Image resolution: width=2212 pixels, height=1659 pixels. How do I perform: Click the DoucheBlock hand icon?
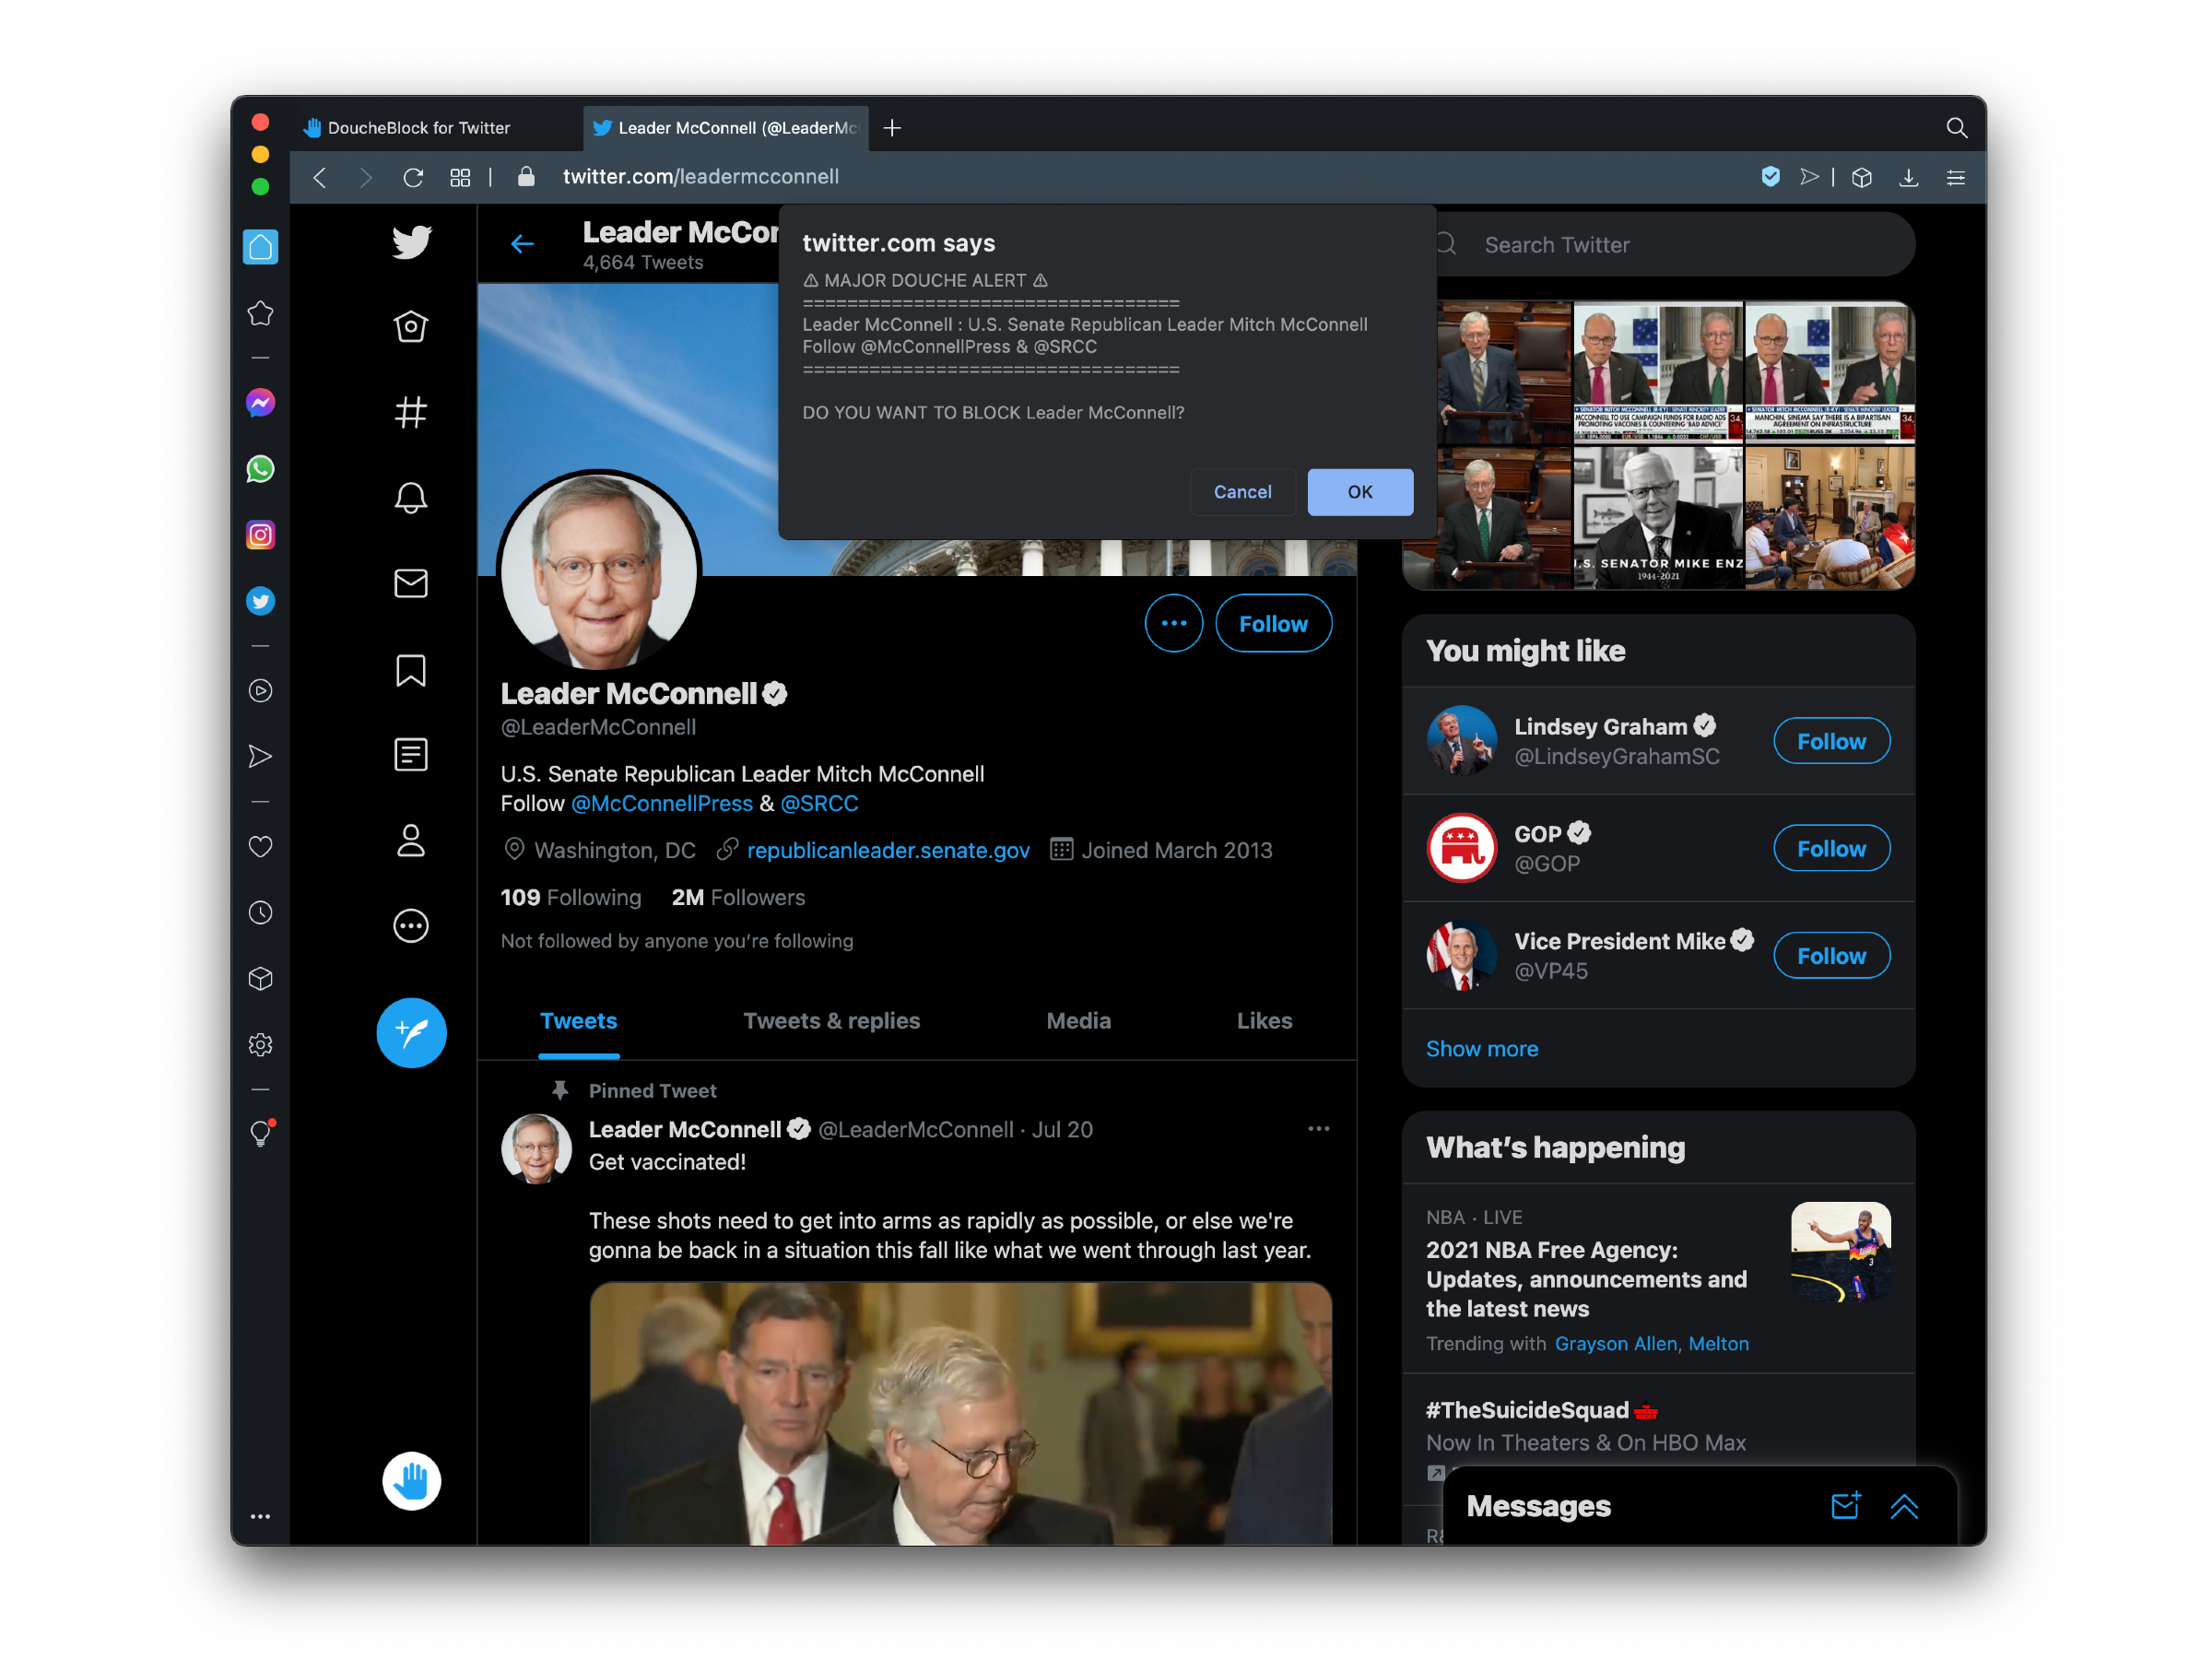click(411, 1480)
